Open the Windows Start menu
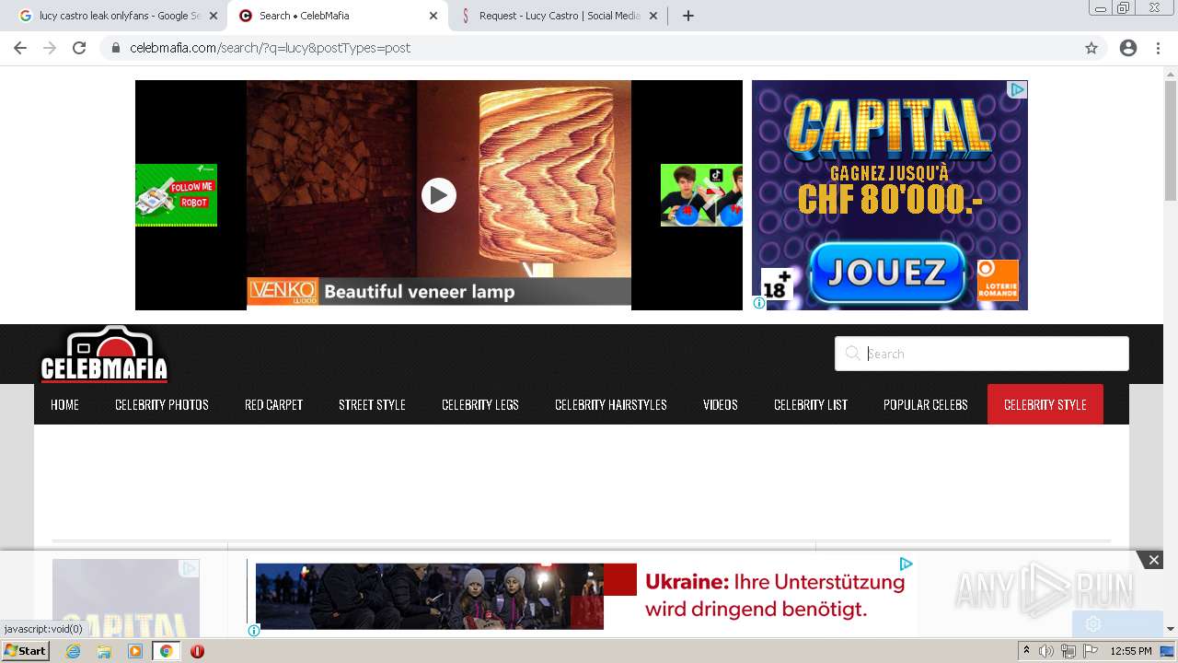 click(x=26, y=651)
